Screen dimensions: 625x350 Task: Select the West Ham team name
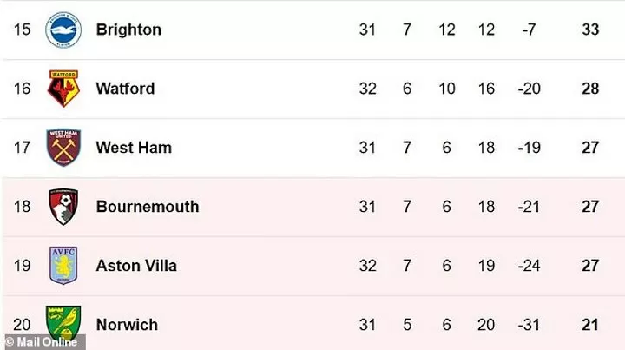(134, 148)
